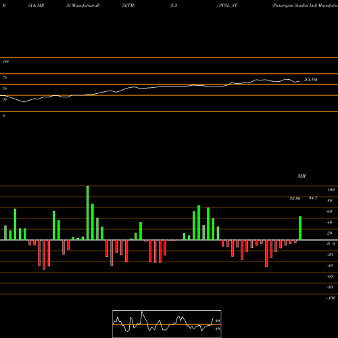Click the 44 value beside the mini chart

click(218, 320)
